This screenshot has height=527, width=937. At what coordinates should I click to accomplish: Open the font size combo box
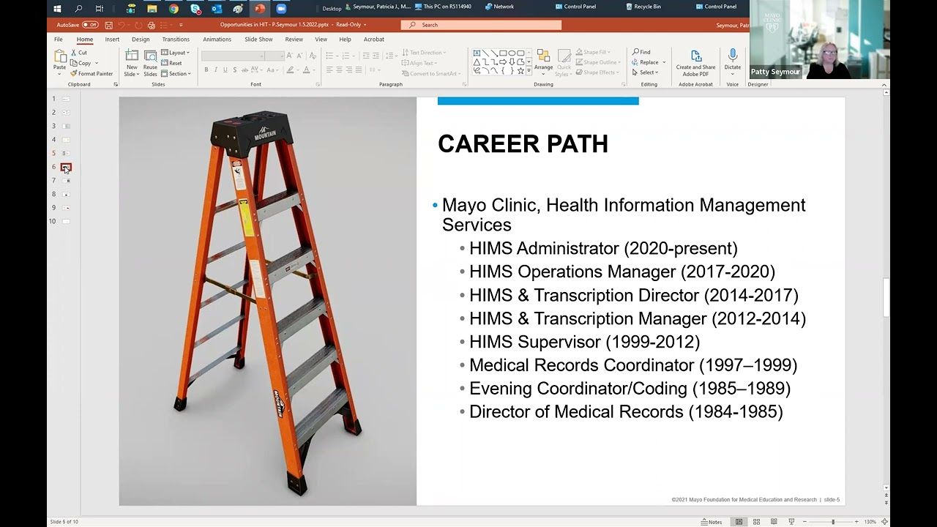pos(275,56)
